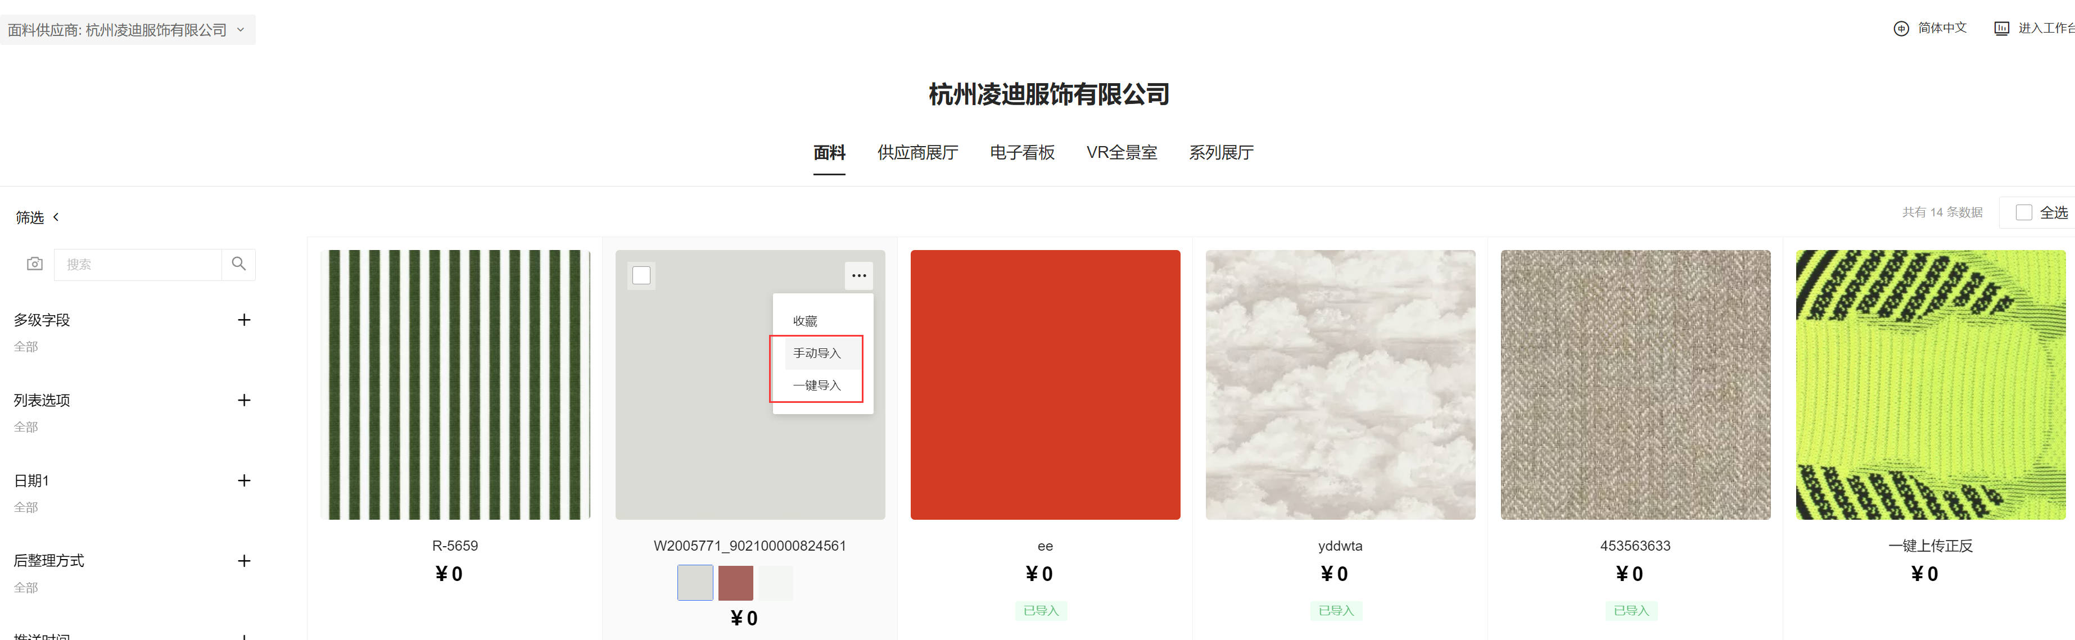2075x640 pixels.
Task: Expand the 后整理方式 filter section
Action: click(x=244, y=561)
